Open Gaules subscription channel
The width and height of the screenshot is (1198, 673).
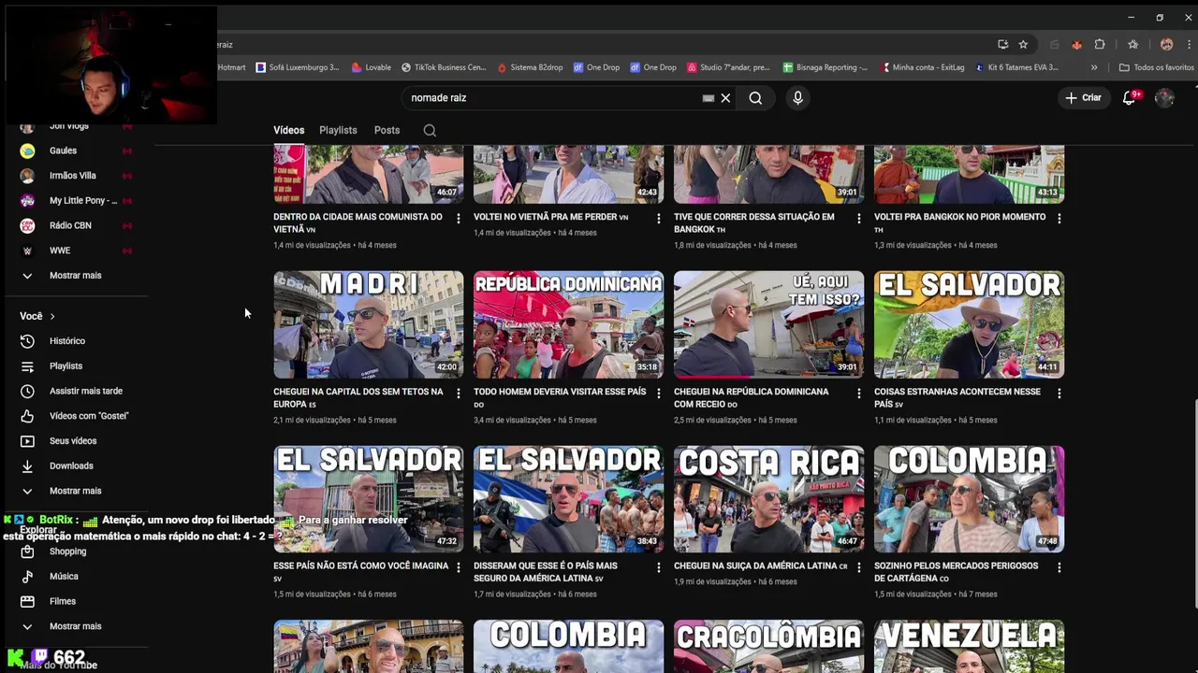click(x=78, y=150)
